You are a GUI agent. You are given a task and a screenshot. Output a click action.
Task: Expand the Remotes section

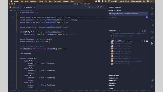[x=112, y=83]
